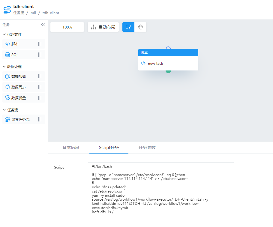This screenshot has width=273, height=227.
Task: Click the zoom in plus icon
Action: (x=78, y=27)
